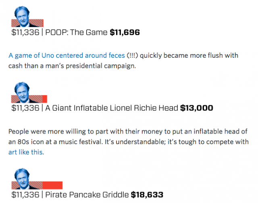This screenshot has height=203, width=258.
Task: Click the $11,336 figure beside POOP: The Game
Action: (25, 32)
